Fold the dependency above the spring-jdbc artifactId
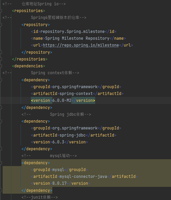 click(x=1, y=121)
